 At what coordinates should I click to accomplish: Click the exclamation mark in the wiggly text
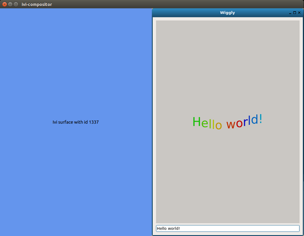pyautogui.click(x=261, y=119)
